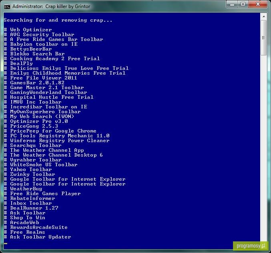Select the 'DealPly' entry
Viewport: 271px width, 253px height.
pyautogui.click(x=18, y=63)
